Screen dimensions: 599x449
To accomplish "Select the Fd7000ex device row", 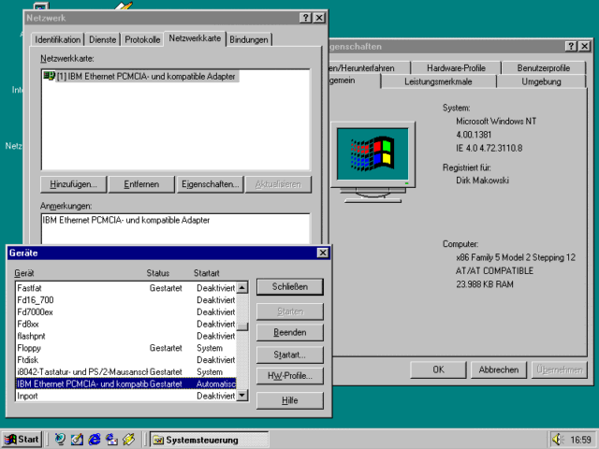I will point(126,312).
